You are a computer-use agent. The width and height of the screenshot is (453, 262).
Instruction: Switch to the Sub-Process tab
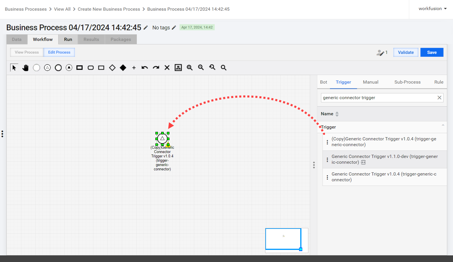pos(407,82)
